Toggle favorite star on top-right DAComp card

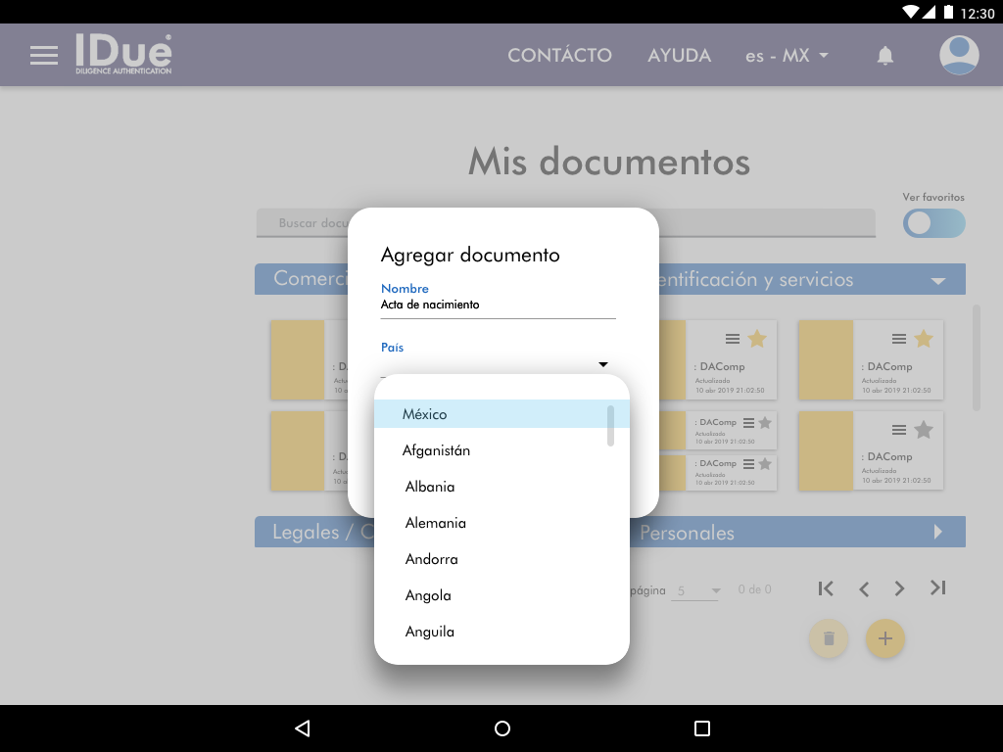924,339
